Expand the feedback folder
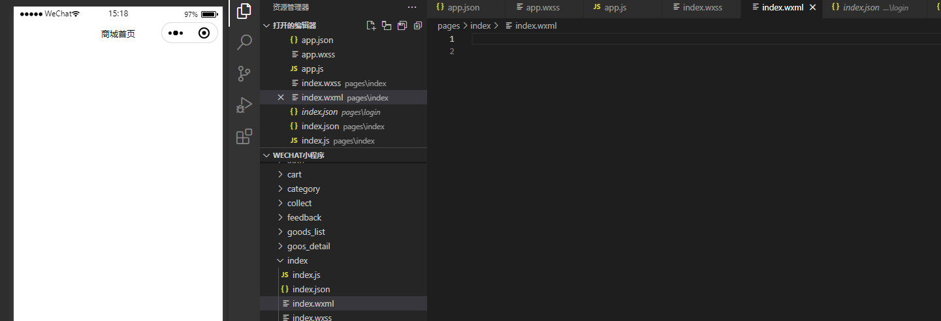This screenshot has height=321, width=941. pyautogui.click(x=343, y=217)
